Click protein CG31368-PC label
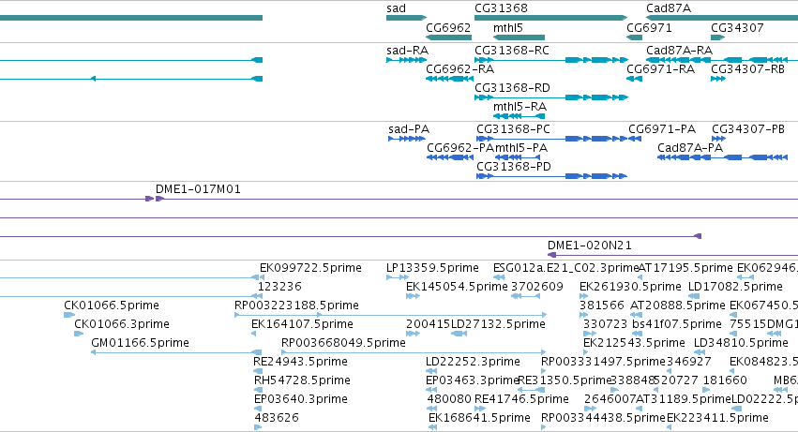Viewport: 798px width, 432px height. coord(513,129)
